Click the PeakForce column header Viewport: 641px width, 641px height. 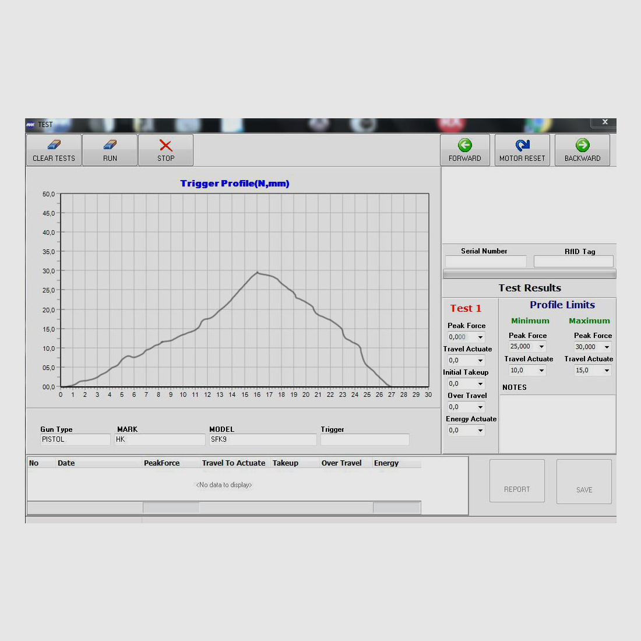point(162,463)
